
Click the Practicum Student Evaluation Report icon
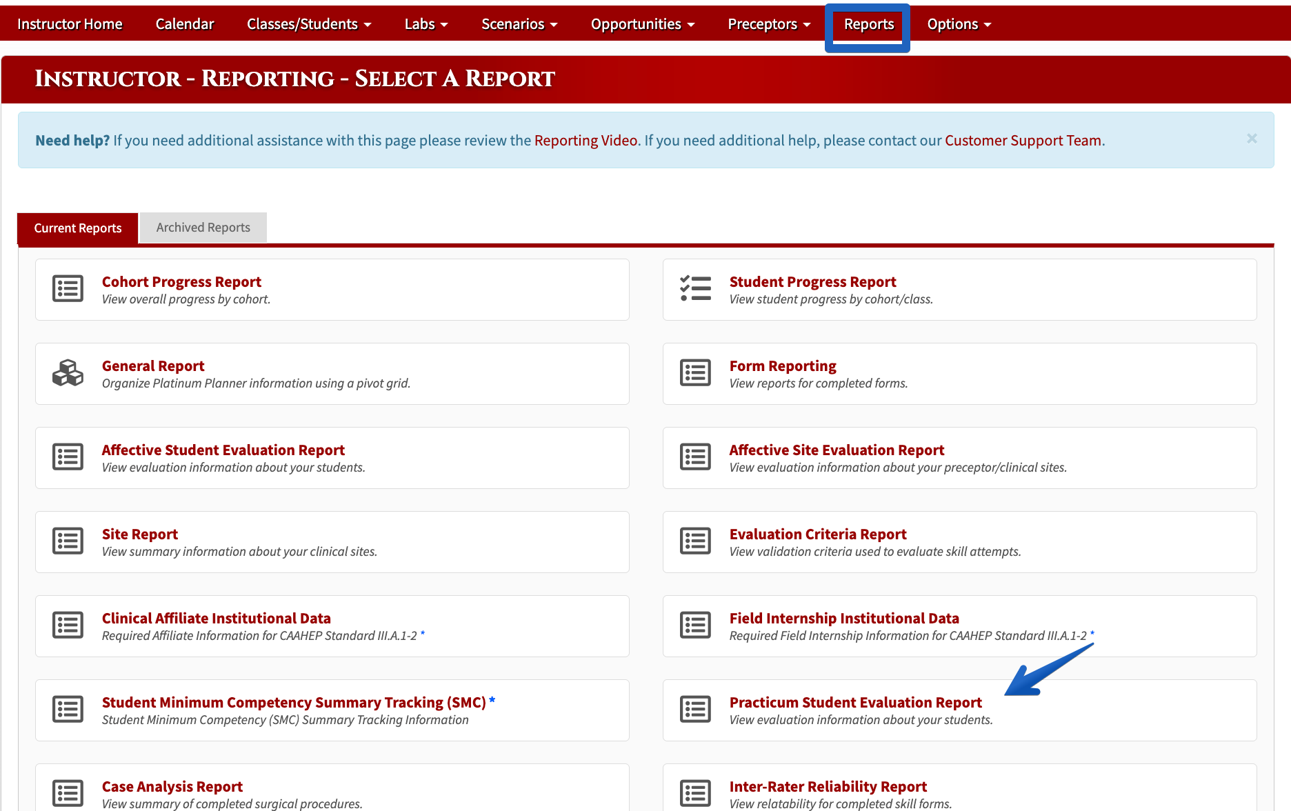[x=695, y=709]
